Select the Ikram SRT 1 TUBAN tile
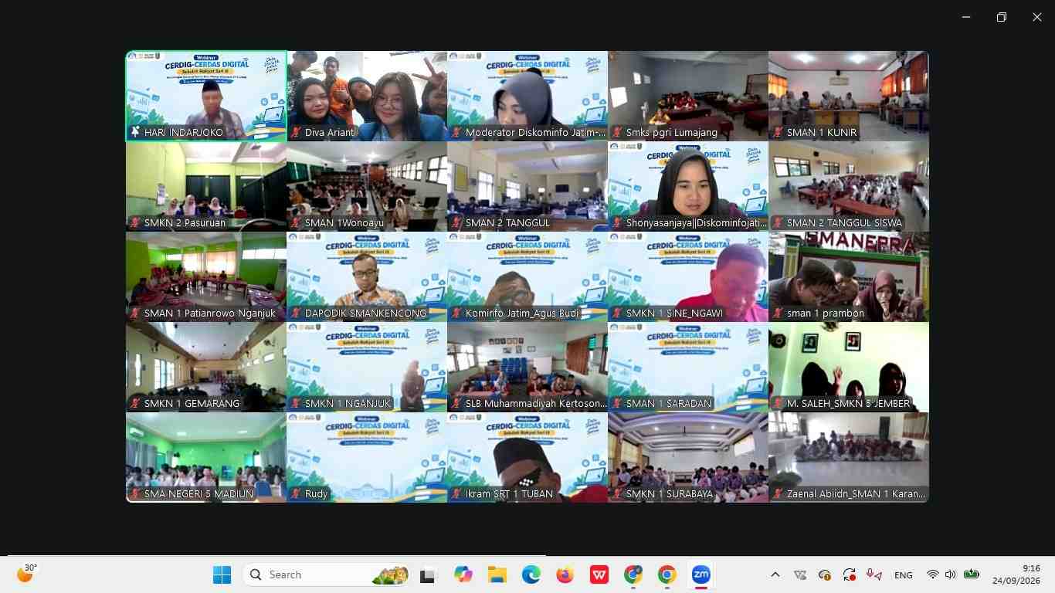1055x593 pixels. click(527, 457)
